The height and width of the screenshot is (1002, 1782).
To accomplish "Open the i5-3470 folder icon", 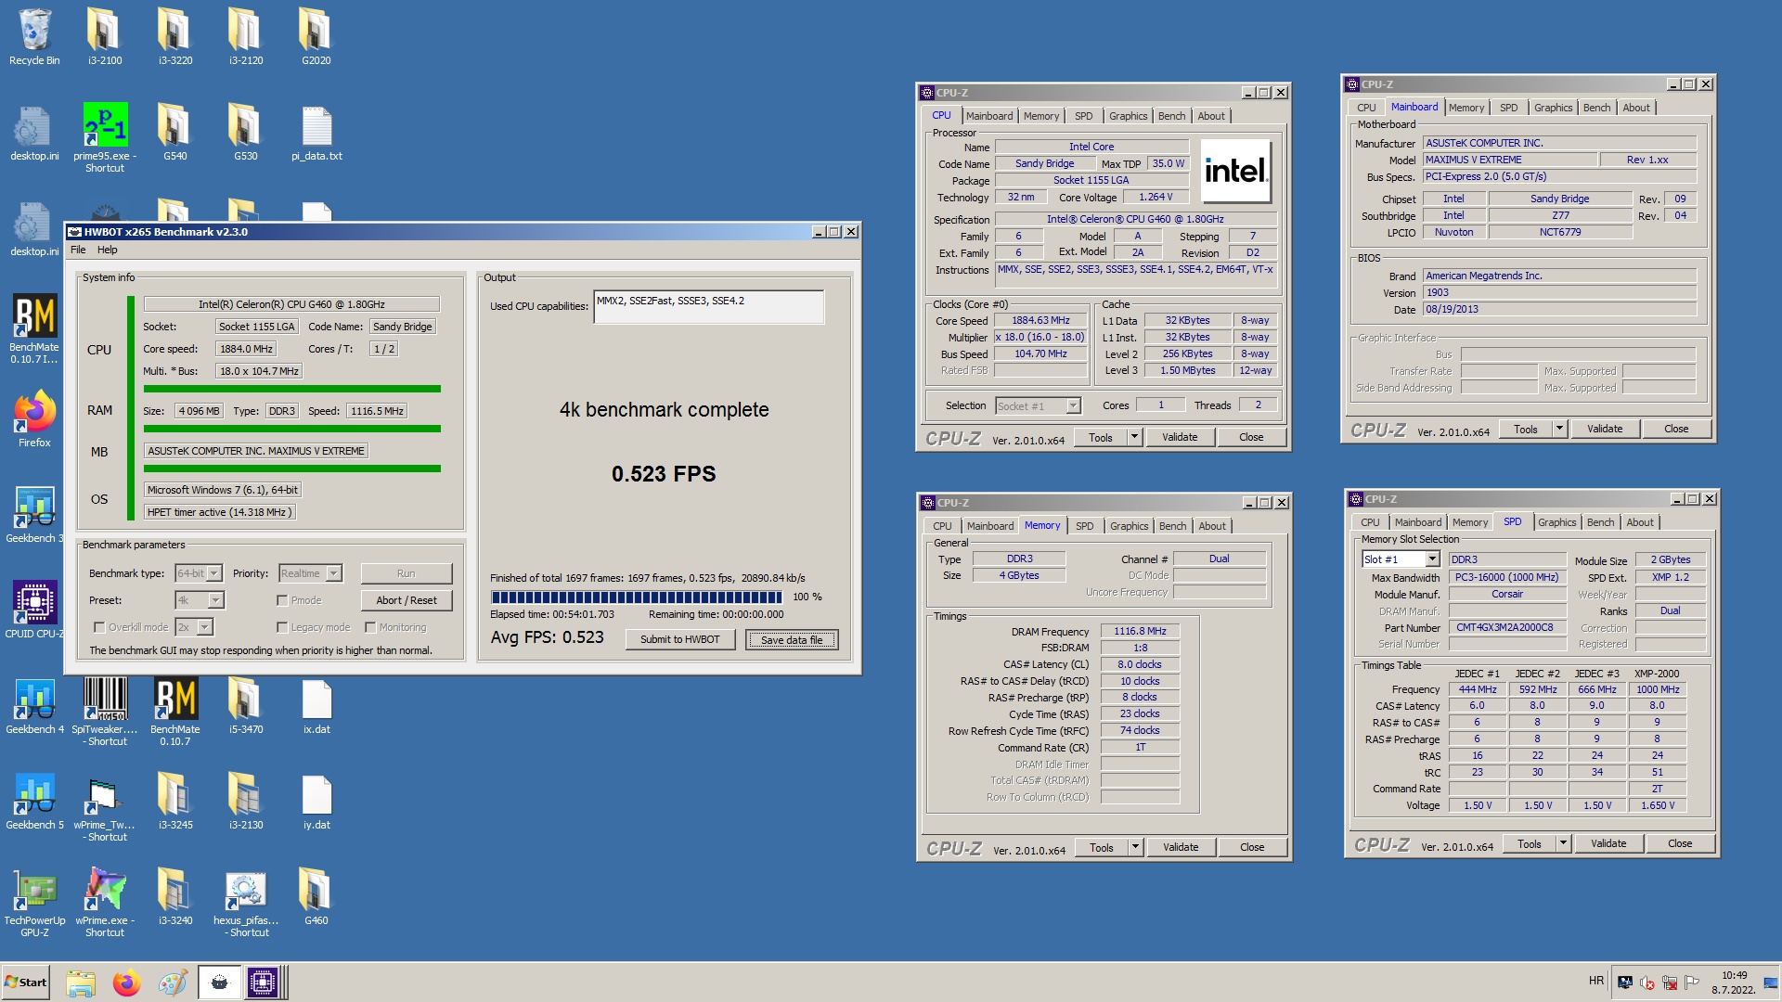I will pyautogui.click(x=246, y=706).
